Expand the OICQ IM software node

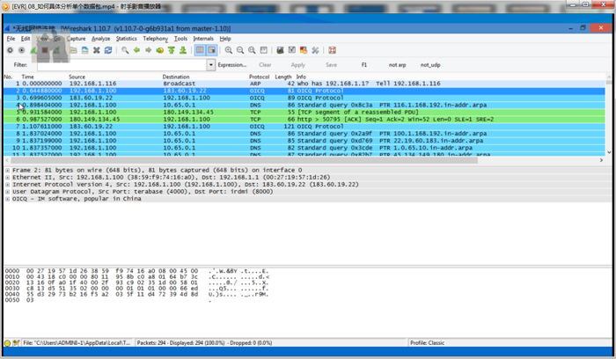point(7,199)
